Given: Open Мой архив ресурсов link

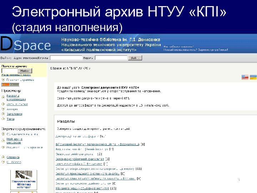Looking at the screenshot, I should (x=14, y=141).
